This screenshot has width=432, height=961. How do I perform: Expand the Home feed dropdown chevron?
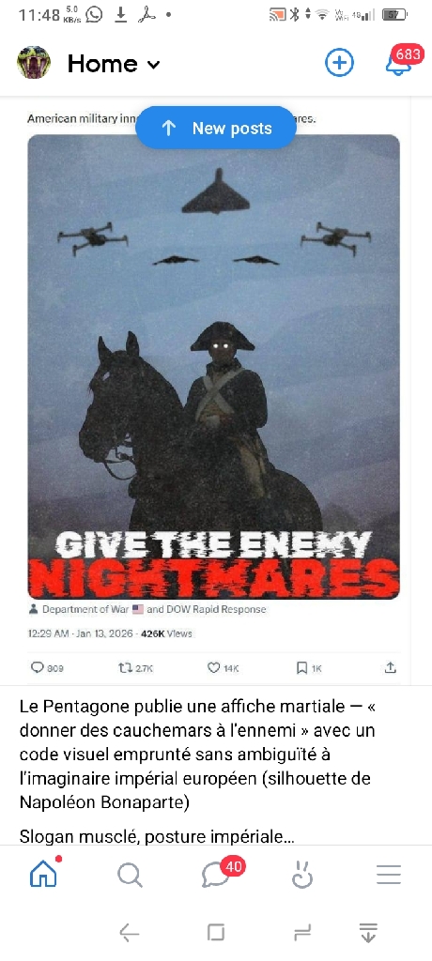[x=154, y=65]
